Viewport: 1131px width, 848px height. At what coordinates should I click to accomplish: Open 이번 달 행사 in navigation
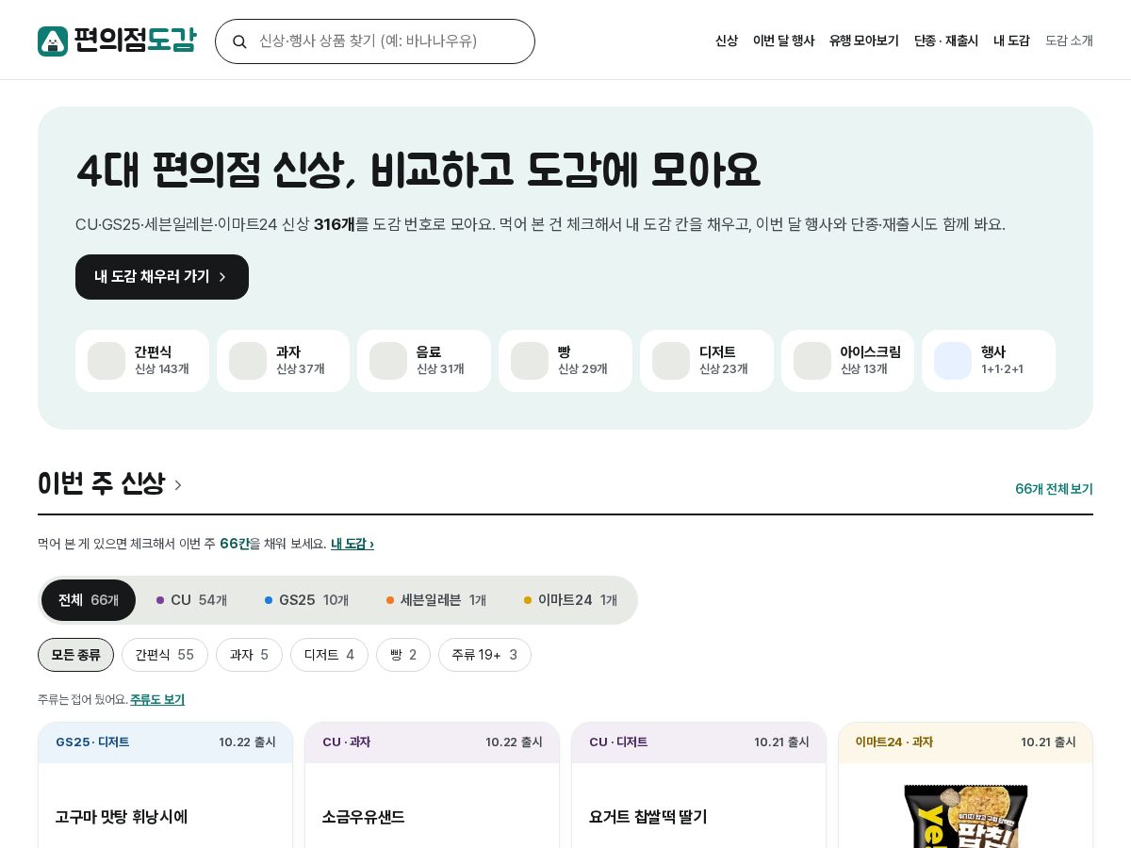[783, 41]
